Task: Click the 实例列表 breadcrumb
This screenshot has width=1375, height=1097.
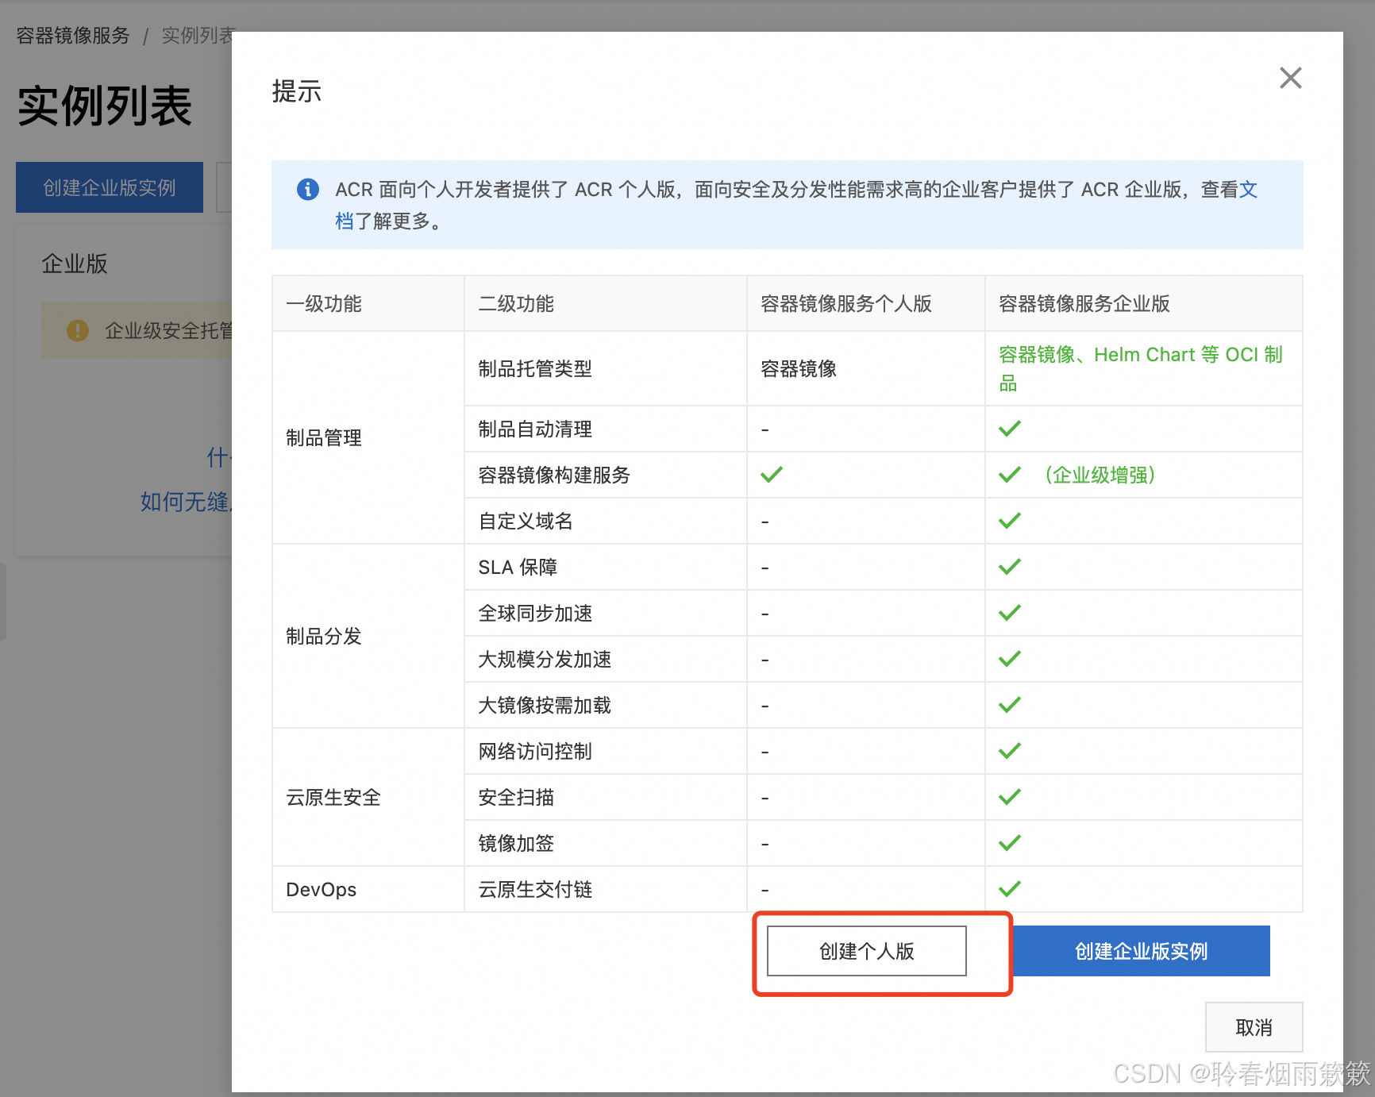Action: pos(198,36)
